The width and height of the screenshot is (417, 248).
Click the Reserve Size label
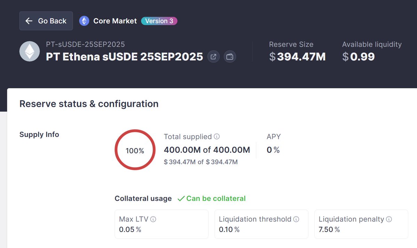(291, 44)
